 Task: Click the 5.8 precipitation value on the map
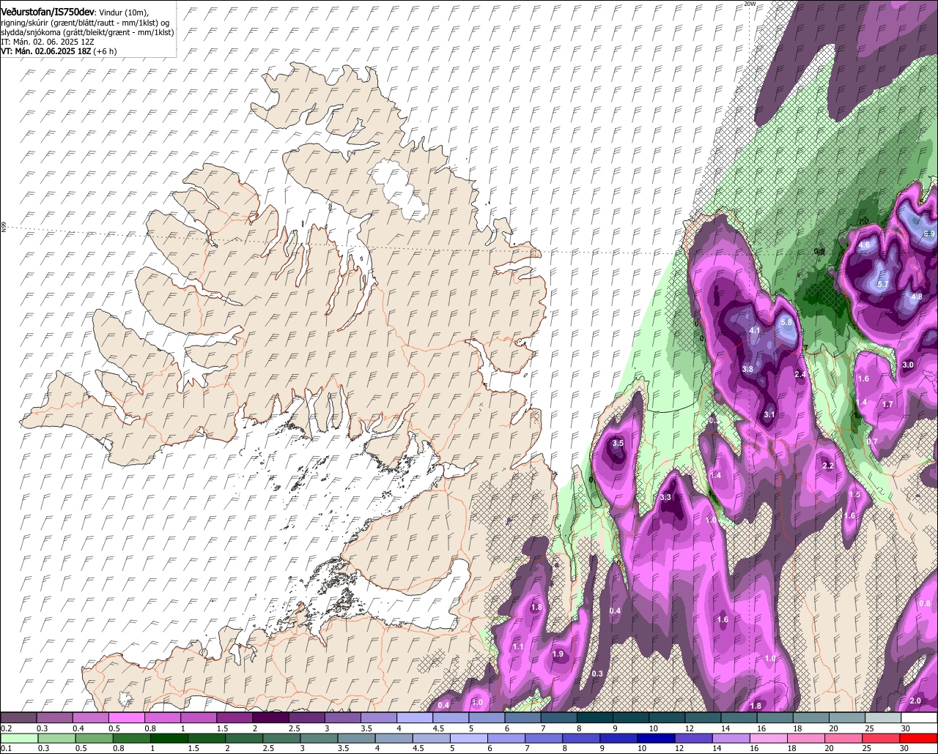(787, 322)
